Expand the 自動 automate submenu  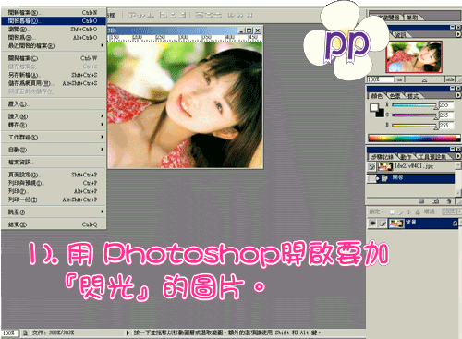point(103,150)
